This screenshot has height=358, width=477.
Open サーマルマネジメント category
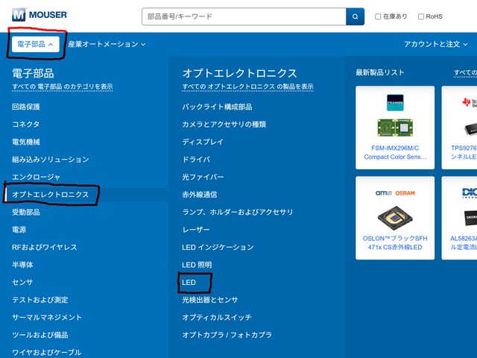tap(47, 318)
